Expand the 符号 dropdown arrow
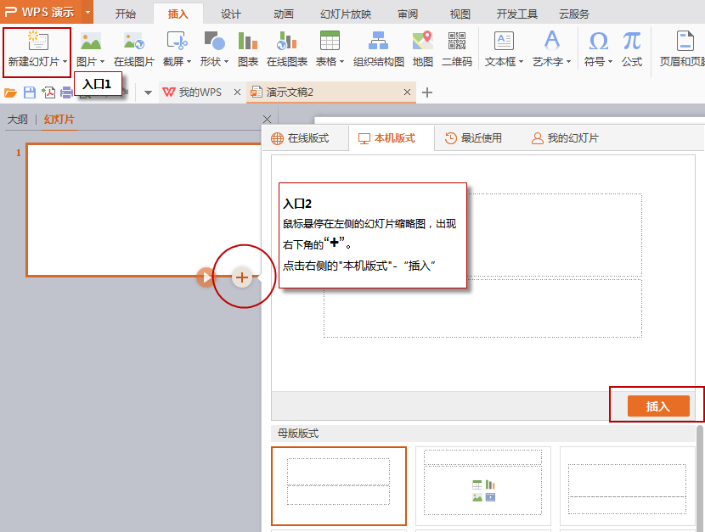705x532 pixels. click(x=610, y=61)
